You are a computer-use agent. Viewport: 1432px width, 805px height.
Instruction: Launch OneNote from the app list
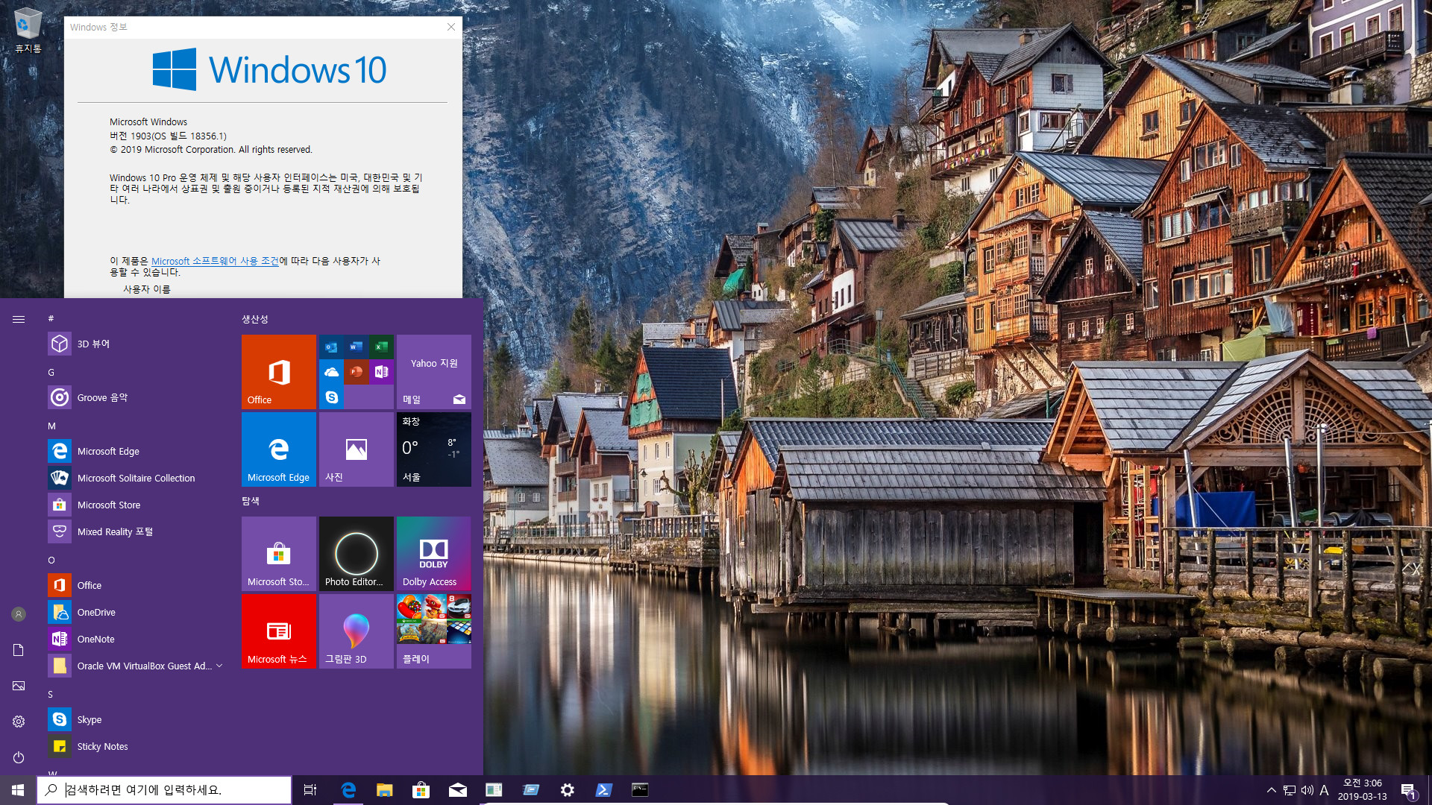click(134, 639)
